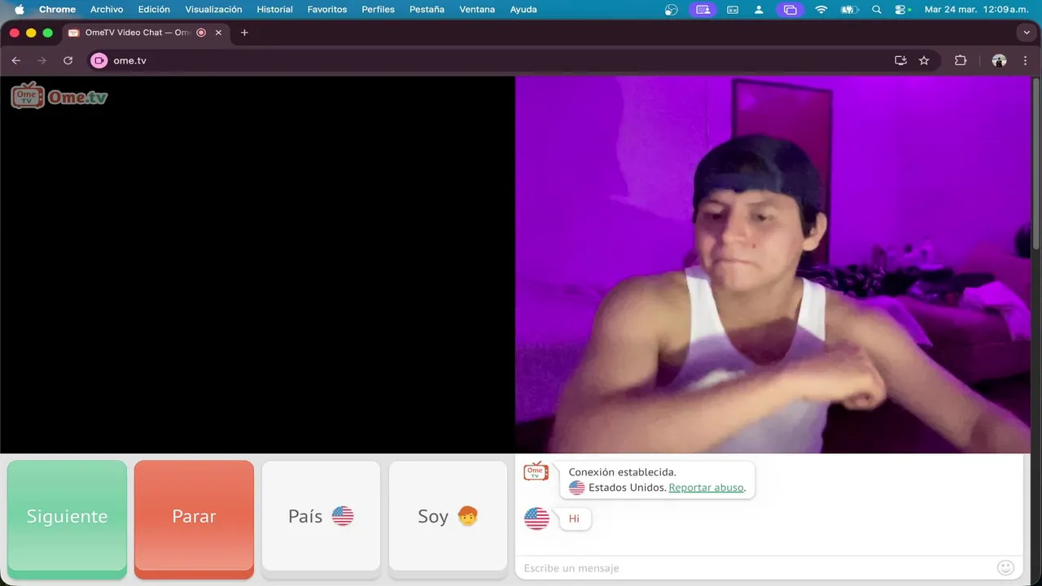Reload the page
This screenshot has width=1042, height=586.
point(68,60)
